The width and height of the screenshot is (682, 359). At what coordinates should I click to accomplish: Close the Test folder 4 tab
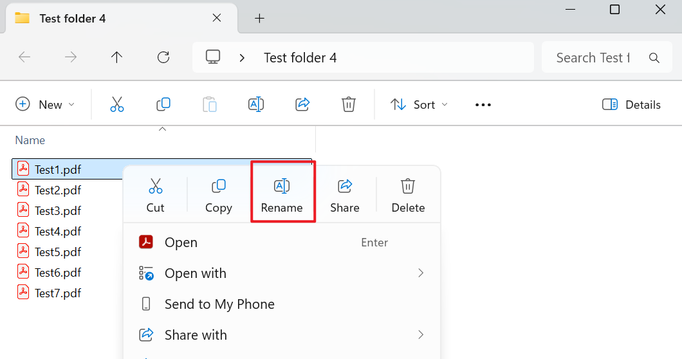click(217, 18)
